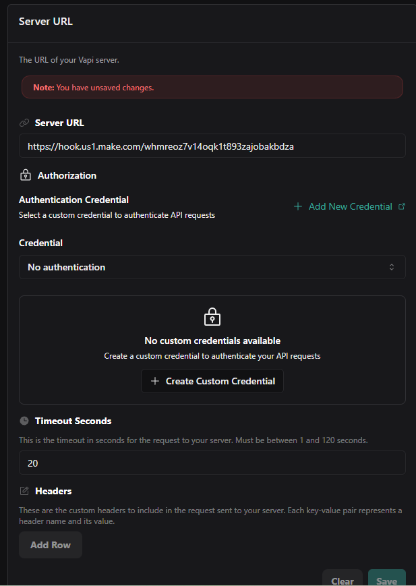
Task: Save the server URL settings
Action: [x=387, y=581]
